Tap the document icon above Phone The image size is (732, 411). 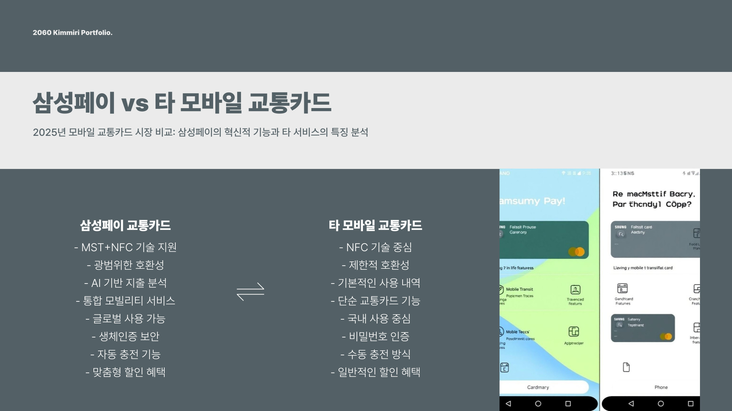tap(626, 367)
